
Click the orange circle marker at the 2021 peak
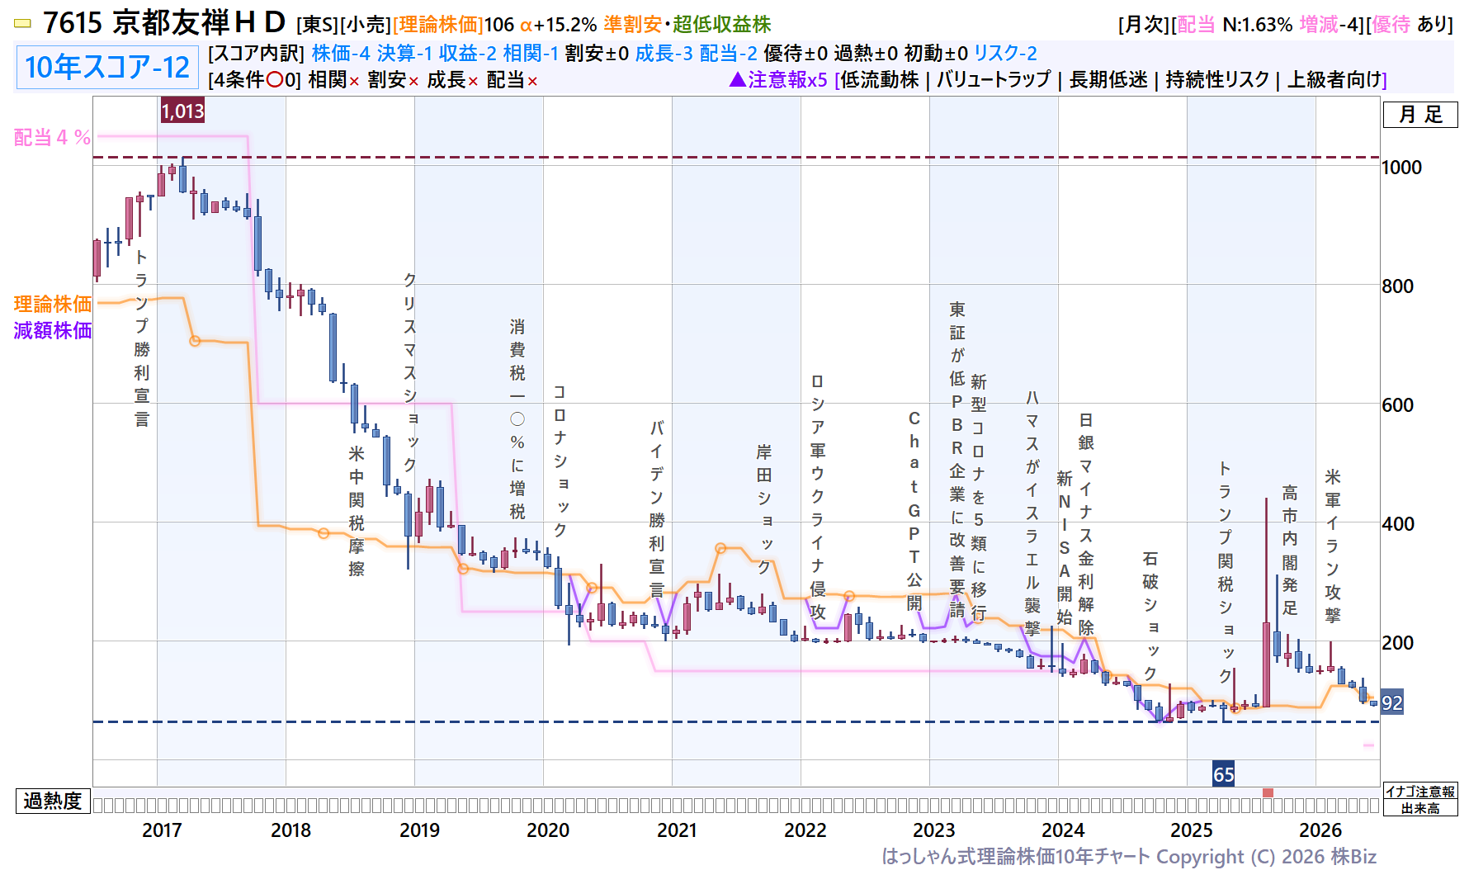tap(720, 548)
